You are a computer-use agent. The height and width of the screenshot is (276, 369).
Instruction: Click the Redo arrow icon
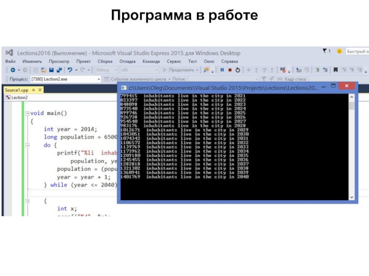83,70
